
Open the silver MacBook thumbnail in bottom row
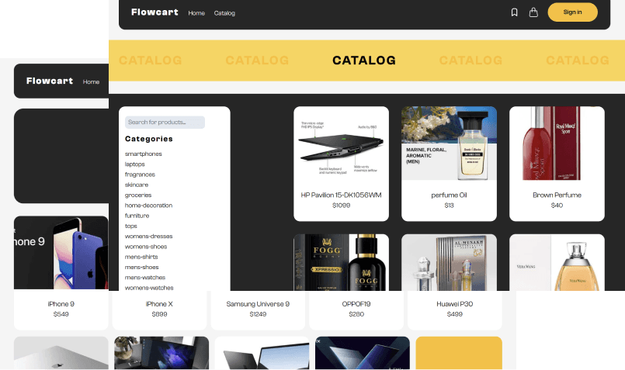click(61, 353)
